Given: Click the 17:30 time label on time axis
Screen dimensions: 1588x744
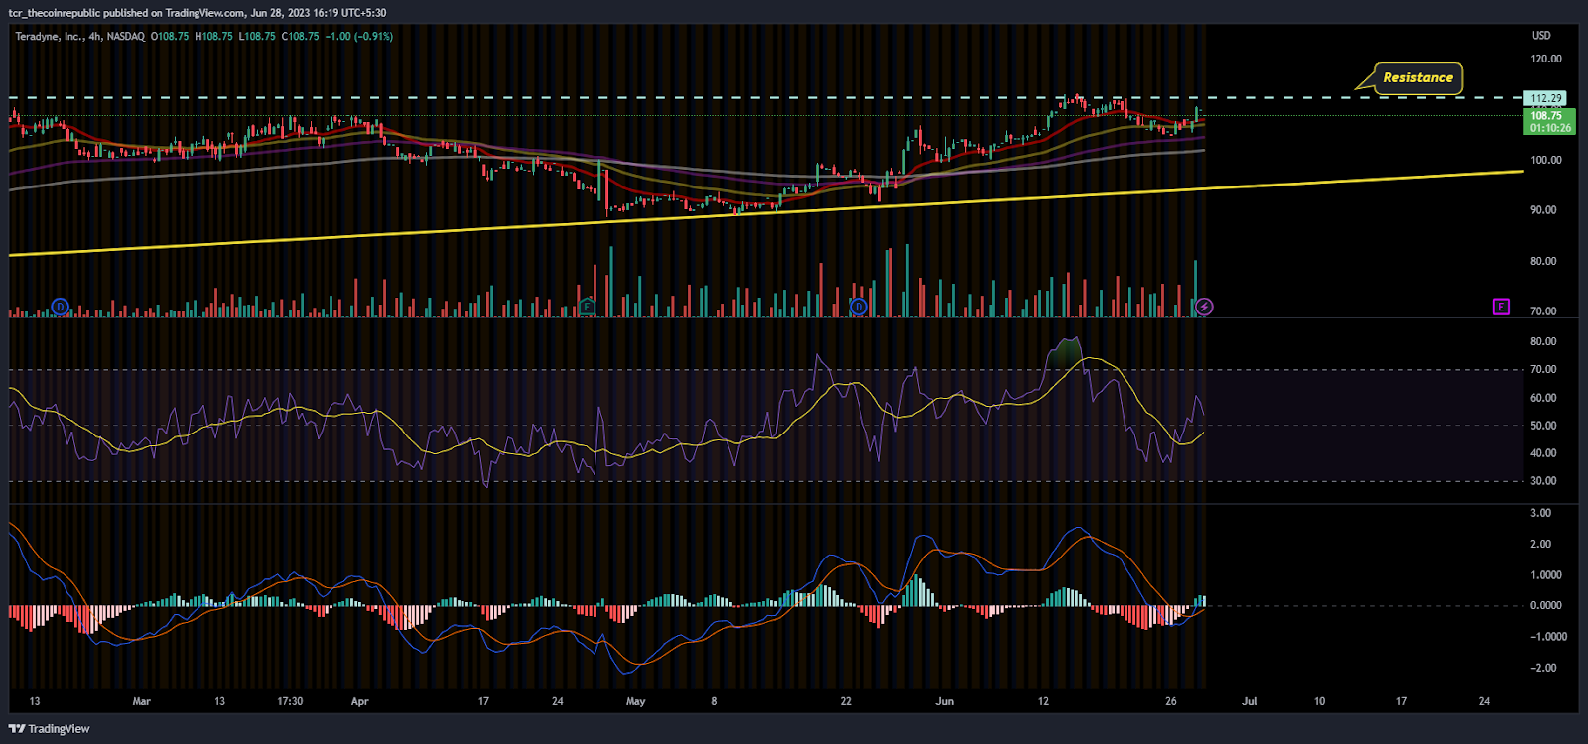Looking at the screenshot, I should [x=290, y=701].
